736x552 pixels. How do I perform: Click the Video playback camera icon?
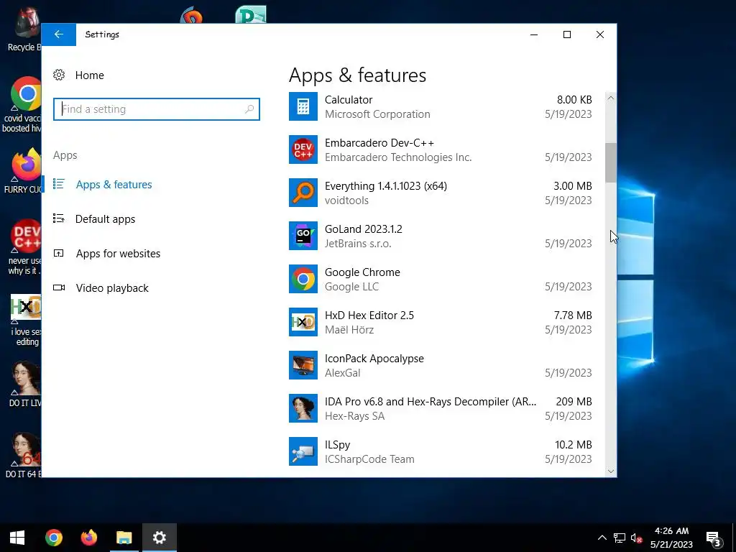[59, 287]
